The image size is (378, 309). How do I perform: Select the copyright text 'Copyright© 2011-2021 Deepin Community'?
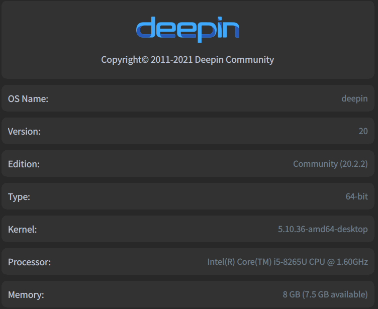(x=187, y=60)
